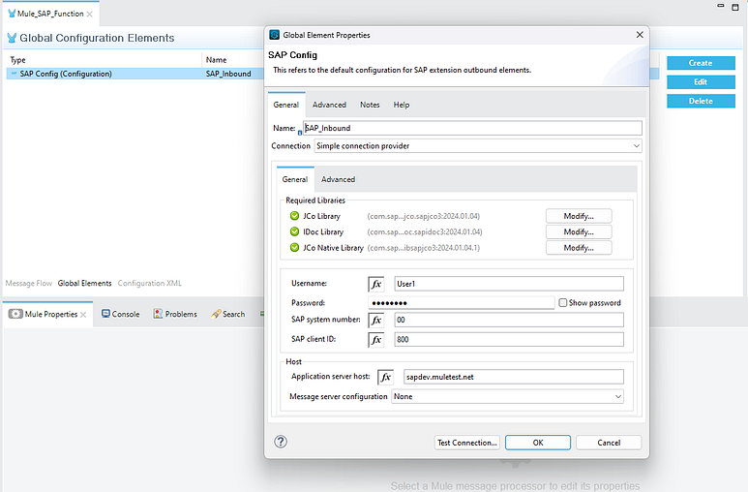Click the SAP system number field
Screen dimensions: 748x492
(509, 320)
